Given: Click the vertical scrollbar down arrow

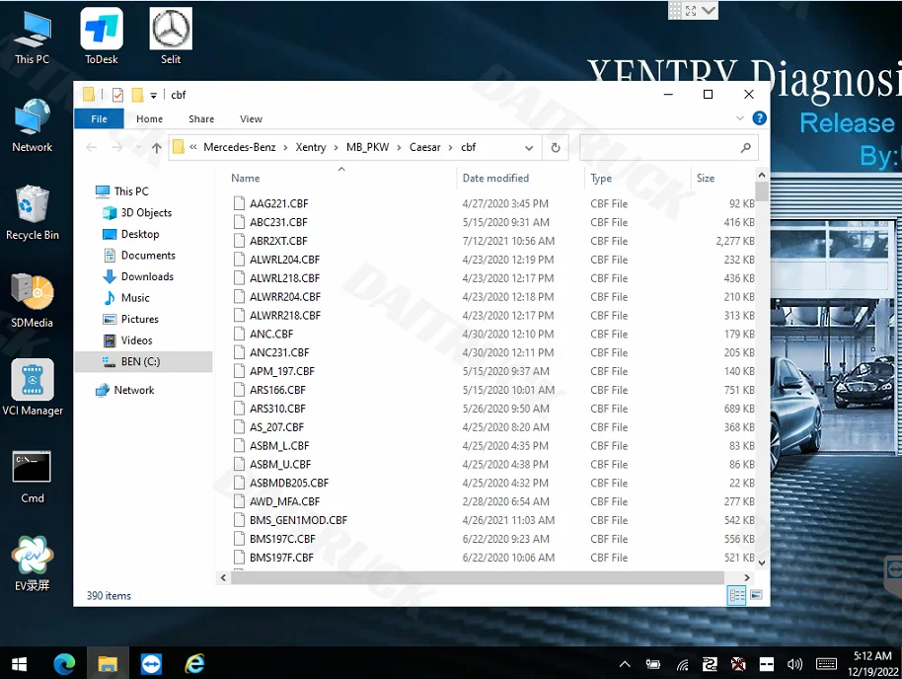Looking at the screenshot, I should tap(761, 563).
